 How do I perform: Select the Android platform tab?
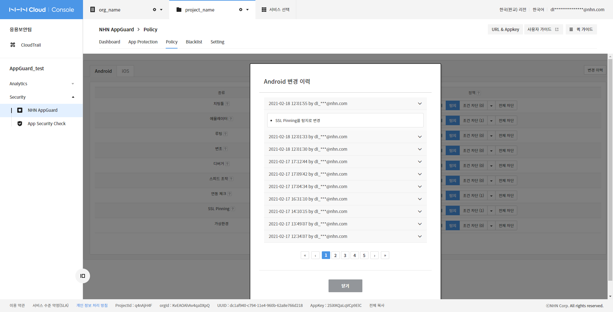103,71
